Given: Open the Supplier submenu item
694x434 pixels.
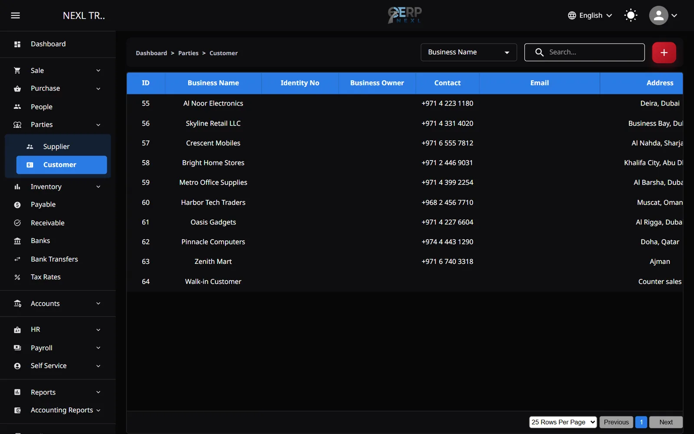Looking at the screenshot, I should pos(62,147).
